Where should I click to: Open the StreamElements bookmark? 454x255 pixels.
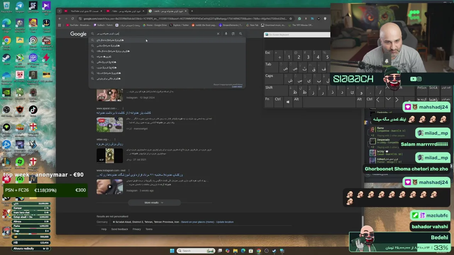tap(231, 25)
